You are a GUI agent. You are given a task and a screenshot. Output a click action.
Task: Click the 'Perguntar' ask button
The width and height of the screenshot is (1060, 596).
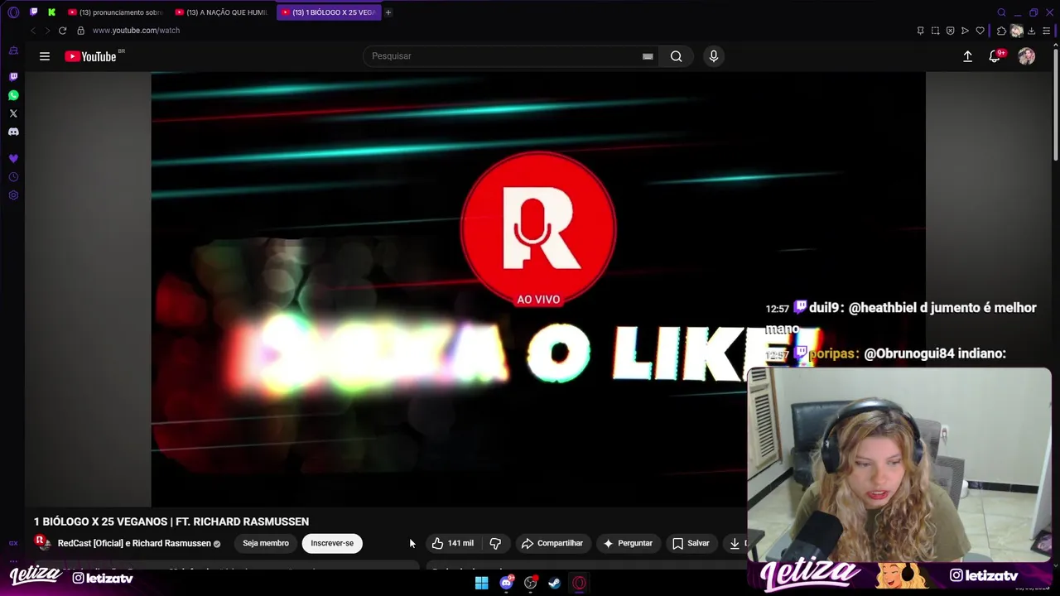(628, 543)
